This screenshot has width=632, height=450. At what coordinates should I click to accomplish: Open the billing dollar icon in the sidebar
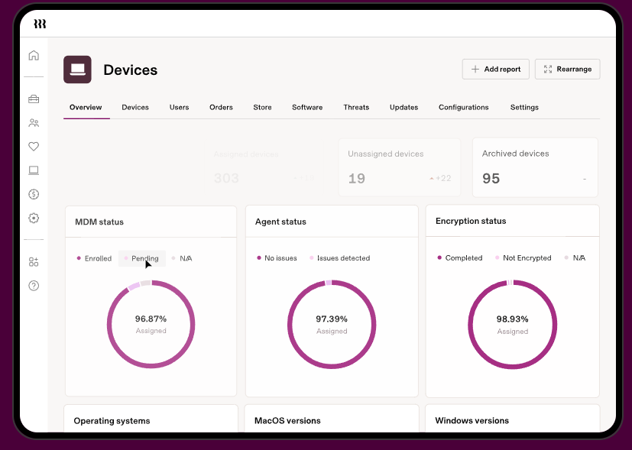click(34, 194)
